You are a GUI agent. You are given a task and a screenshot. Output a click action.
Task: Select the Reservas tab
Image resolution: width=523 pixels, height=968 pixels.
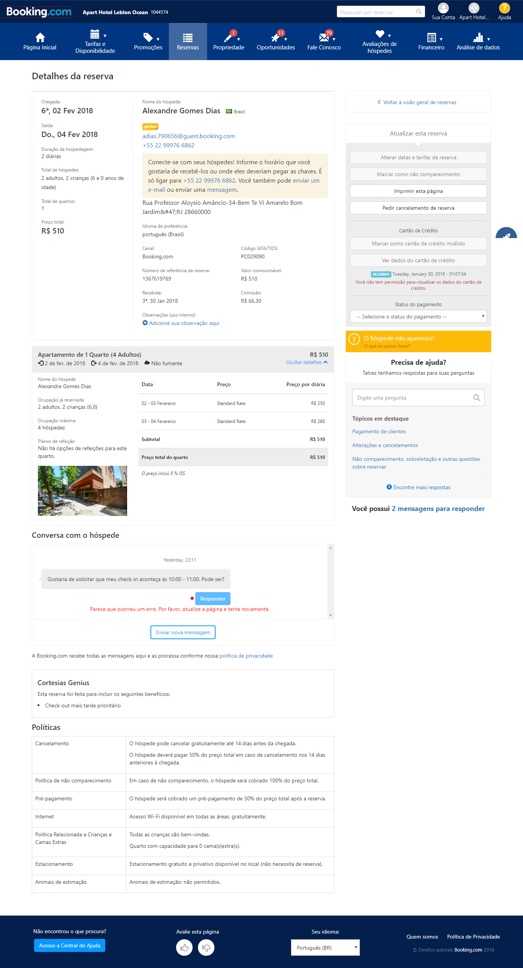188,41
